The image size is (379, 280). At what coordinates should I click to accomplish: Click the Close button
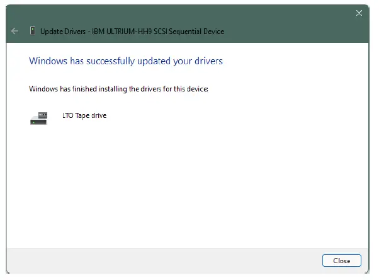[x=341, y=260]
